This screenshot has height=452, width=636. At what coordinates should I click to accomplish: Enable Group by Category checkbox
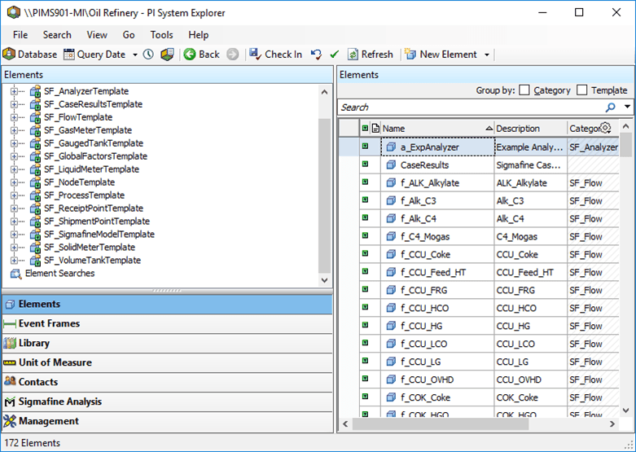pos(524,90)
